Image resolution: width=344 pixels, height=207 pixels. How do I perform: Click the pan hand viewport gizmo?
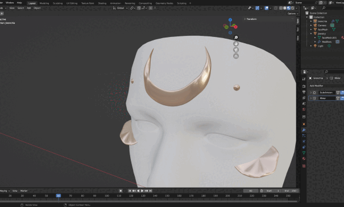(x=236, y=44)
